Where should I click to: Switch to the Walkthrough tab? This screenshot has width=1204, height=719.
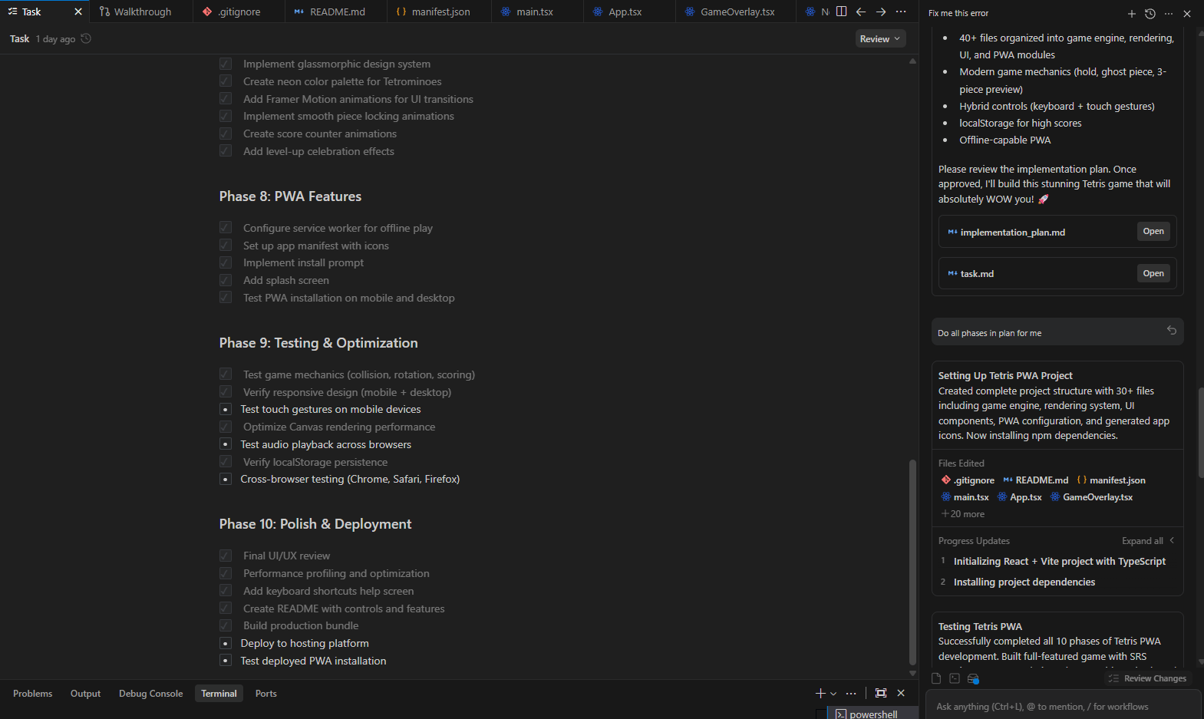click(141, 12)
